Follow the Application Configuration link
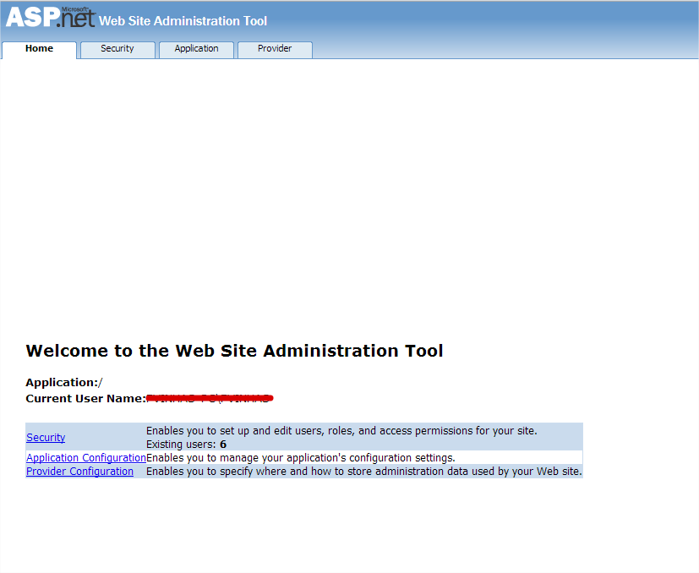The width and height of the screenshot is (699, 573). [x=85, y=458]
